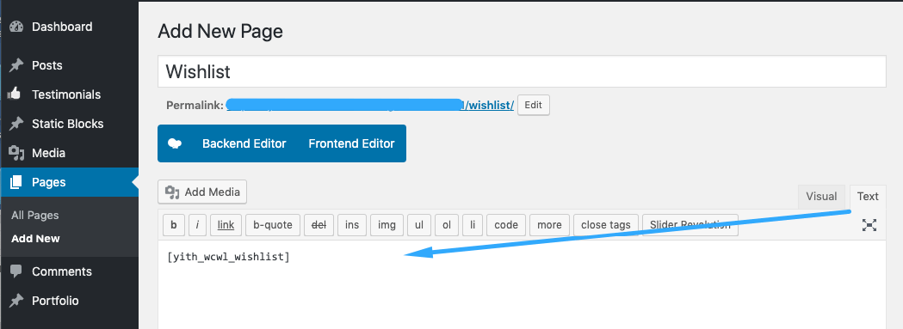Click the Comments speech bubble icon

16,271
